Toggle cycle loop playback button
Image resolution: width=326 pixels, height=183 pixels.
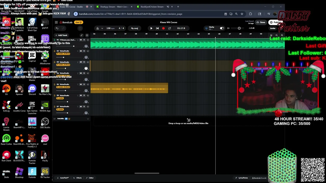click(169, 28)
